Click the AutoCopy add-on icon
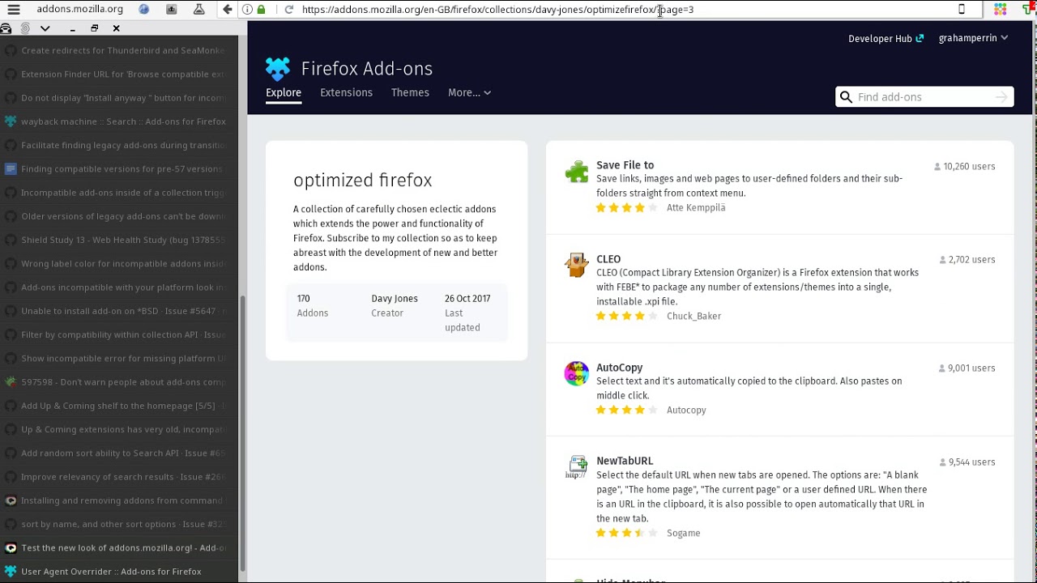This screenshot has width=1037, height=583. (x=577, y=373)
